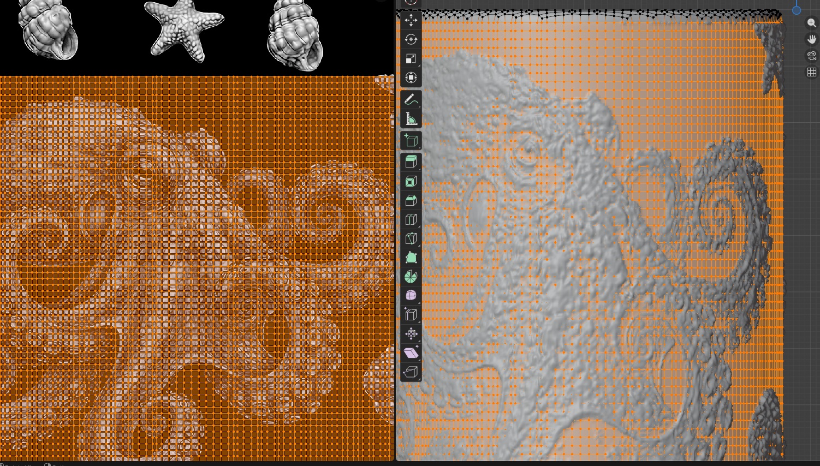
Task: Select the Rotate tool
Action: 411,39
